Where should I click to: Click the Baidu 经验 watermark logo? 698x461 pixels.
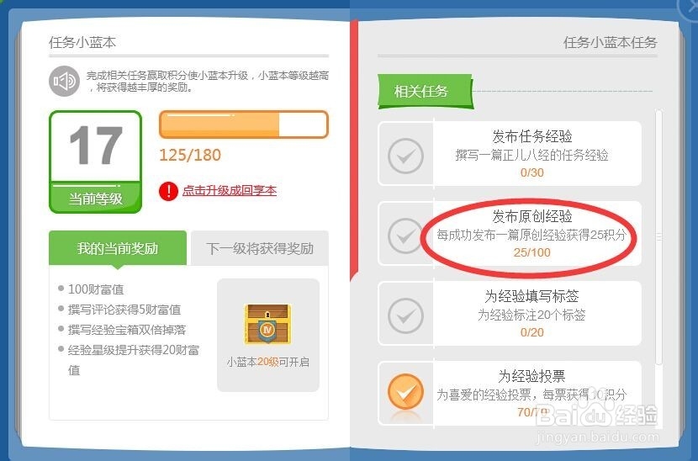(597, 422)
